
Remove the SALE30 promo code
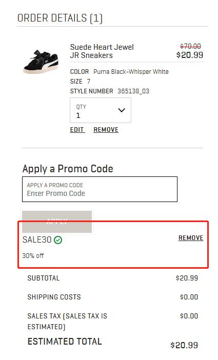[191, 238]
